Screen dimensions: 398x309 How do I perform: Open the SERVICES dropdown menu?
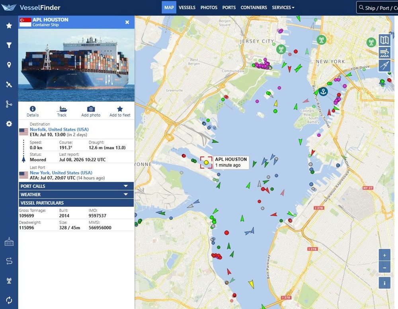point(283,7)
